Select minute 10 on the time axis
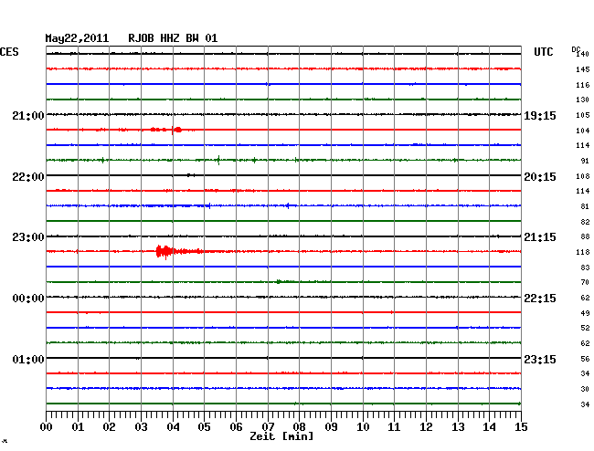Viewport: 594px width, 451px height. 363,427
